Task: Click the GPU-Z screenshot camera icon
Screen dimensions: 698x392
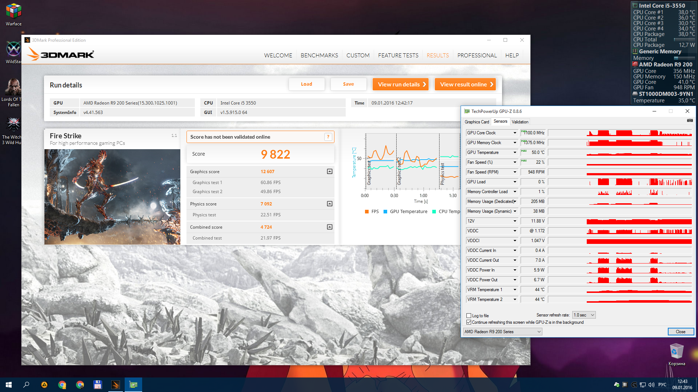Action: (690, 121)
